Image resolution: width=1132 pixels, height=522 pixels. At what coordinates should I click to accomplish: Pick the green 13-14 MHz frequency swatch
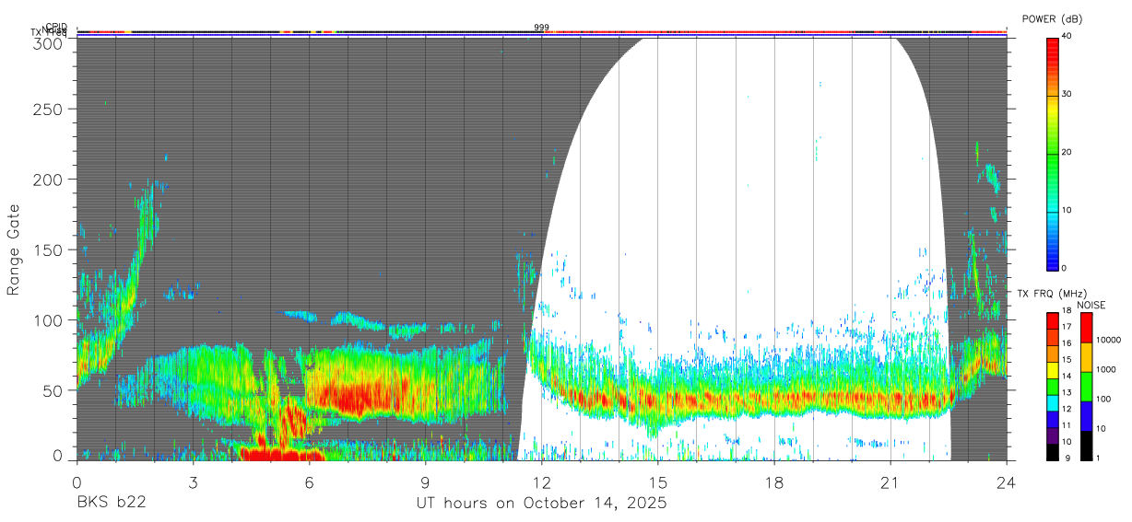coord(1053,387)
